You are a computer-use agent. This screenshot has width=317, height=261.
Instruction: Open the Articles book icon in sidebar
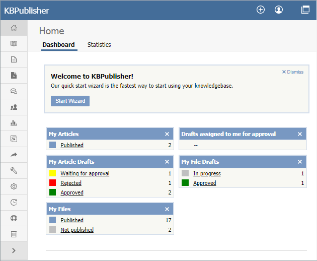tap(14, 43)
